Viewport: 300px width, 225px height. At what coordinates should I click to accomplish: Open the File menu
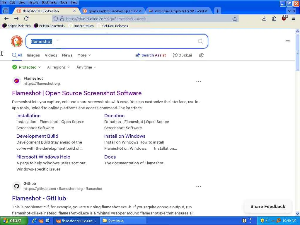click(x=4, y=2)
